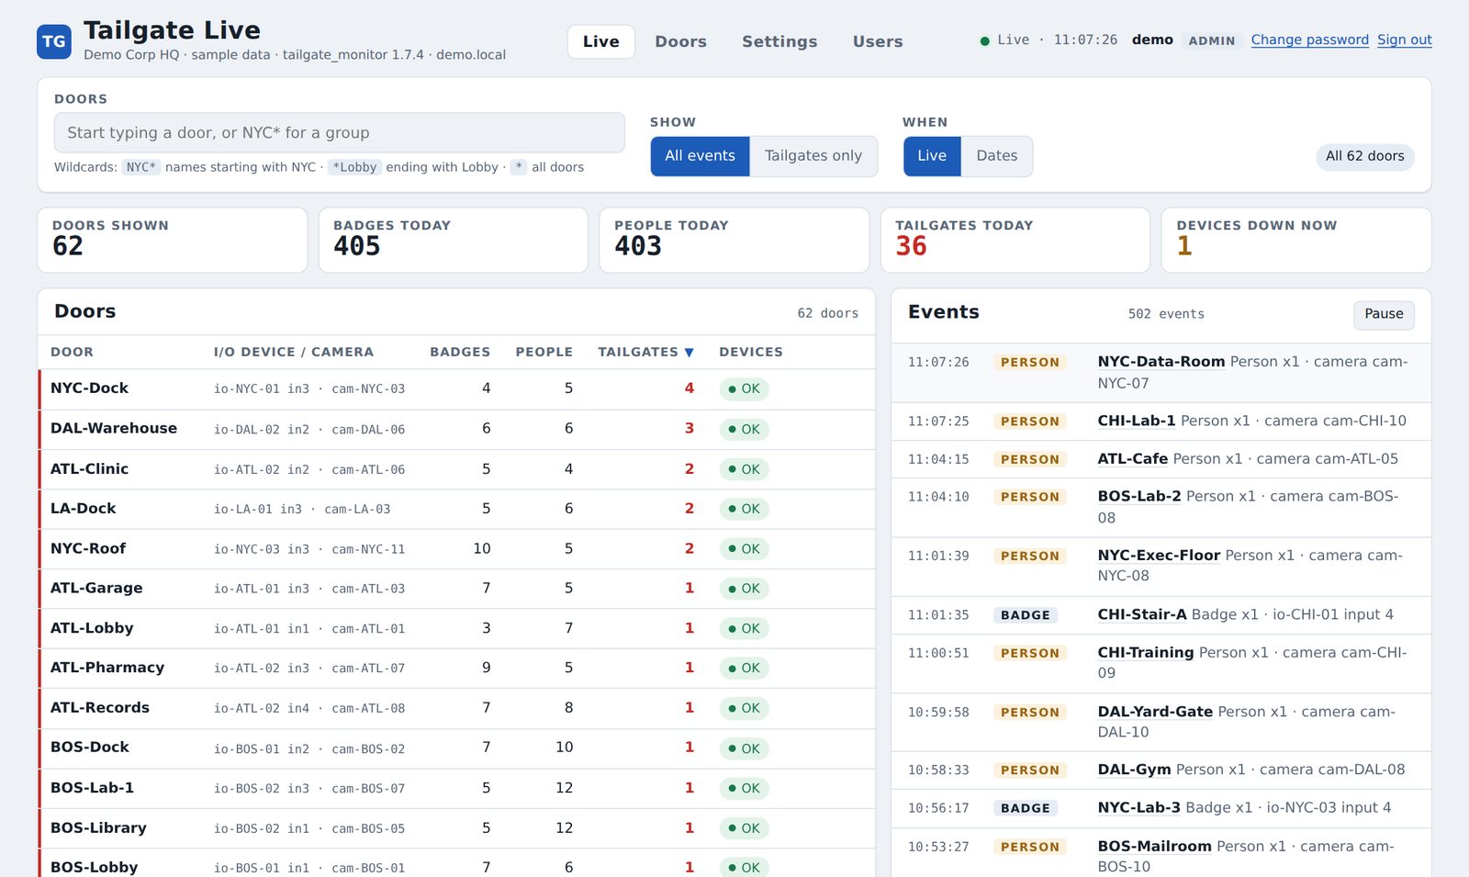Click the OK status badge for ATL-Garage
The image size is (1469, 877).
point(745,589)
